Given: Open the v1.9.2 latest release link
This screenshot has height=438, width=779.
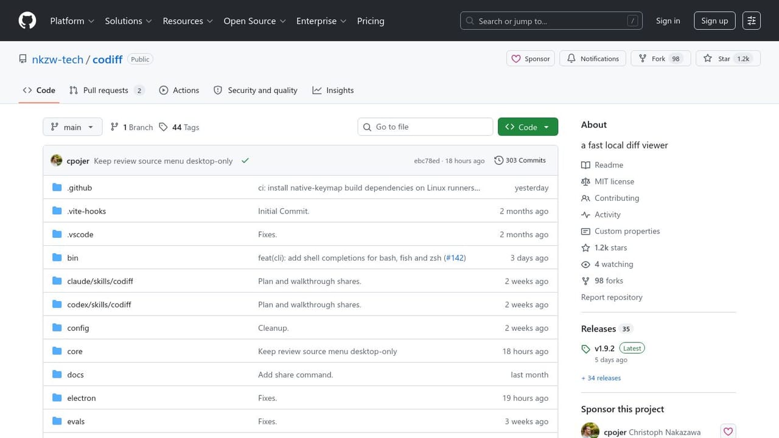Looking at the screenshot, I should 613,349.
